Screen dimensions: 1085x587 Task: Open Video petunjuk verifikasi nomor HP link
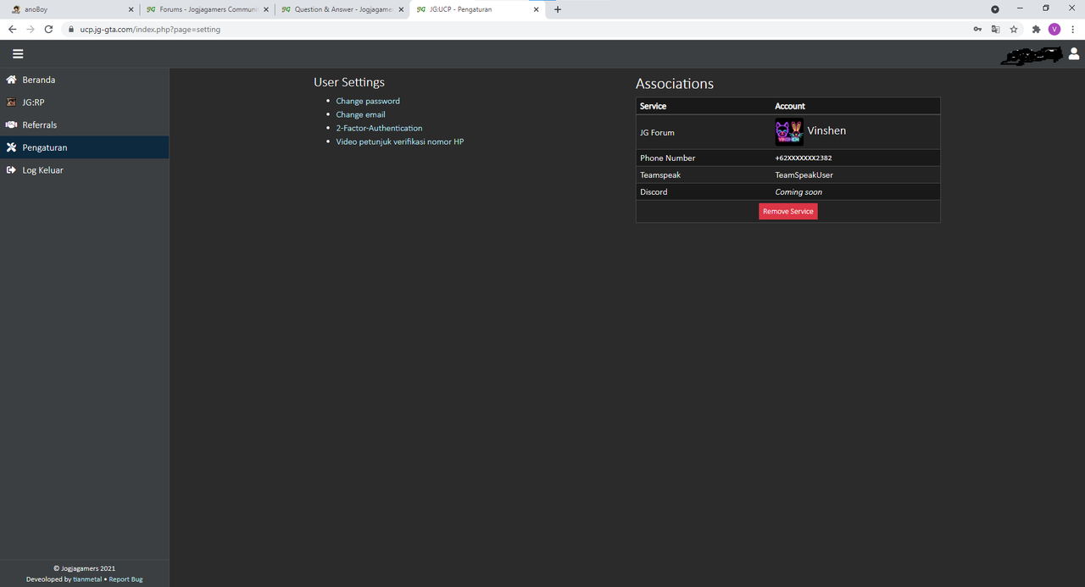coord(400,141)
